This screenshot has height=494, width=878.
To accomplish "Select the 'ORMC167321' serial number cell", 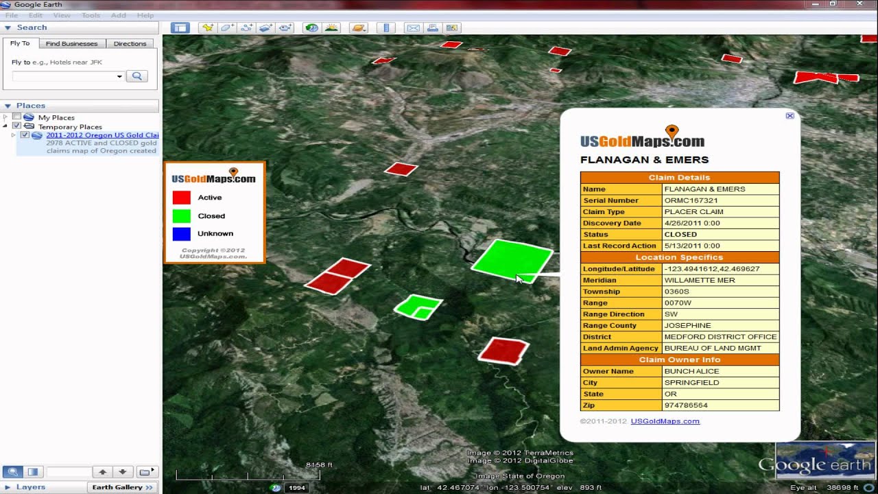I will [721, 200].
